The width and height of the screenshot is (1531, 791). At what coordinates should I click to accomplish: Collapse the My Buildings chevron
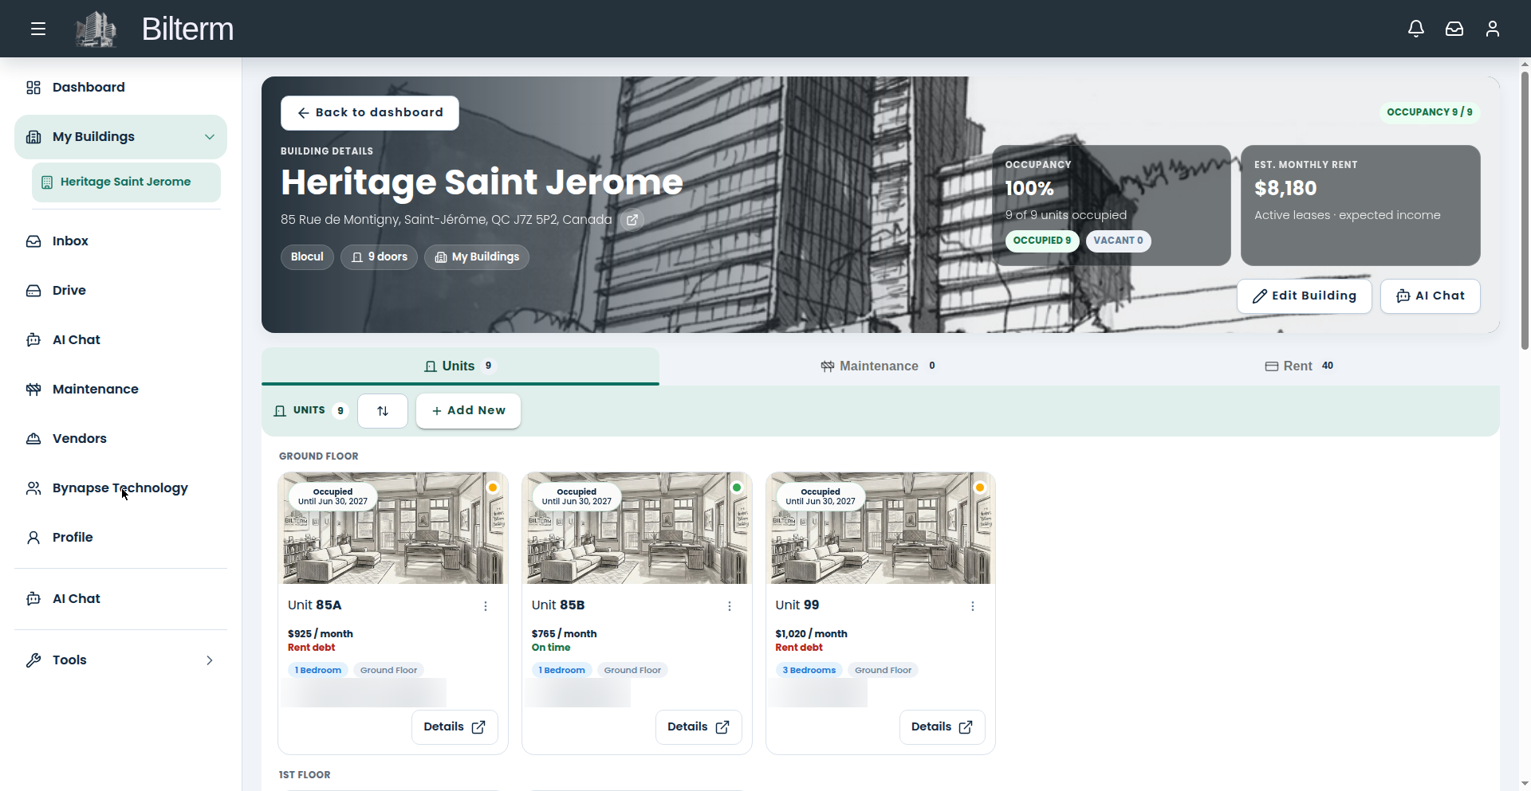click(x=210, y=137)
